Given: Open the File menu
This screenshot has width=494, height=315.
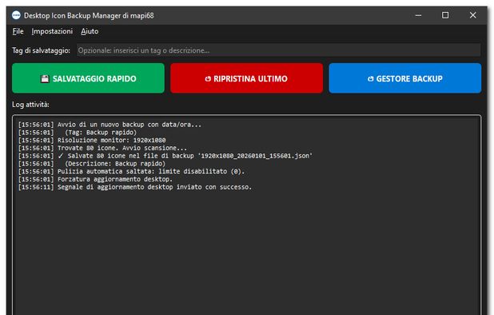Looking at the screenshot, I should tap(18, 31).
